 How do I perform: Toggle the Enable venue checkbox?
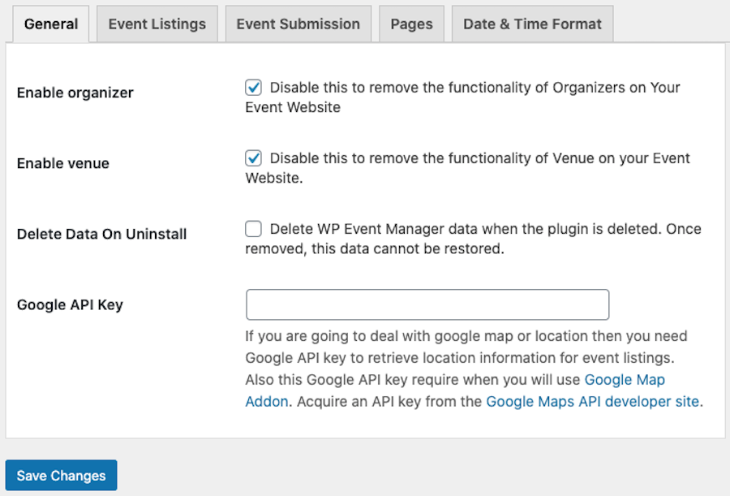pyautogui.click(x=254, y=158)
